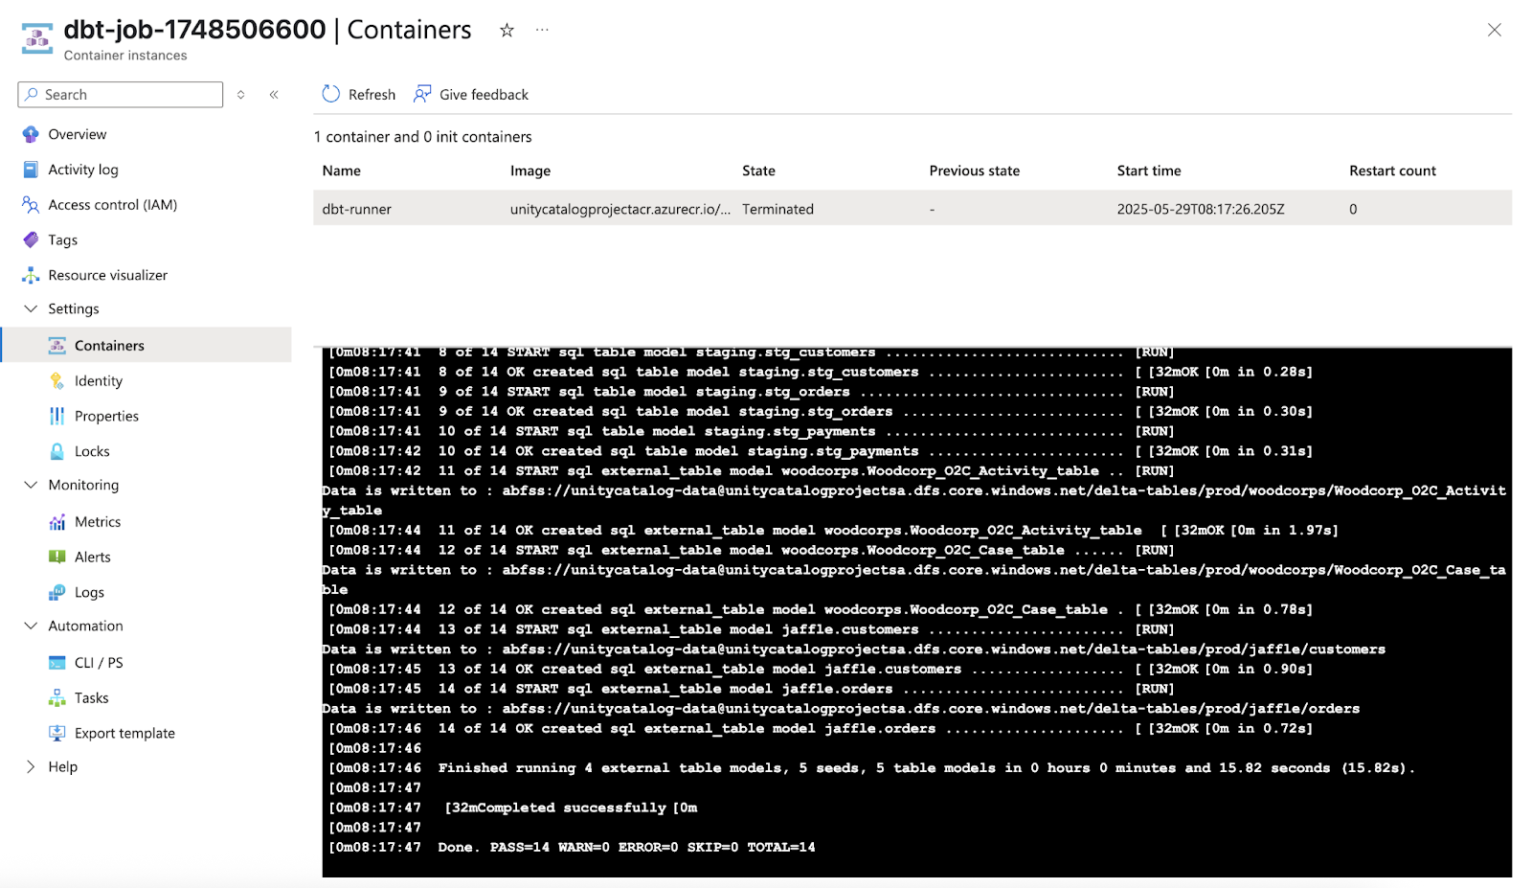1532x888 pixels.
Task: Click the Previous state column header
Action: point(975,171)
